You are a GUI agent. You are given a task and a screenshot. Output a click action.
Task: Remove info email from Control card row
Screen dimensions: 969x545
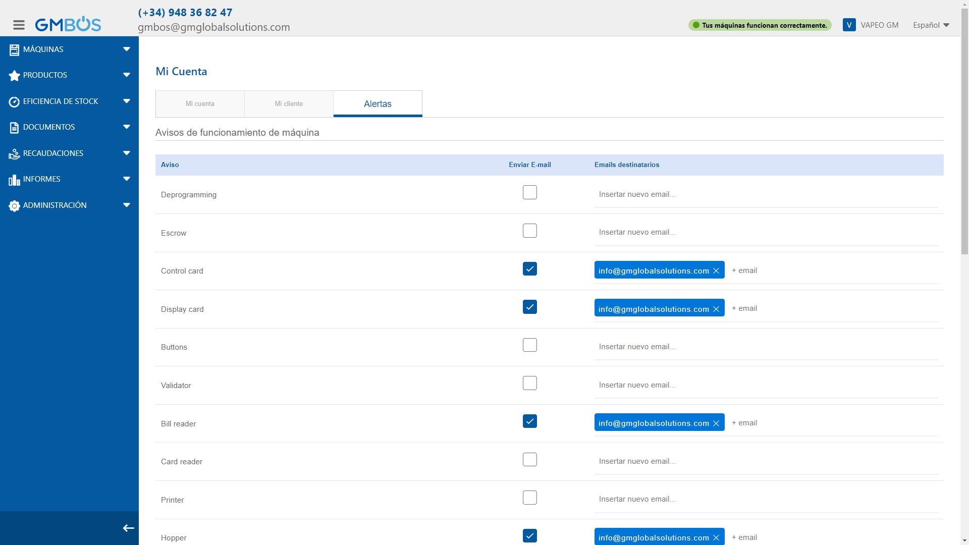click(x=716, y=271)
